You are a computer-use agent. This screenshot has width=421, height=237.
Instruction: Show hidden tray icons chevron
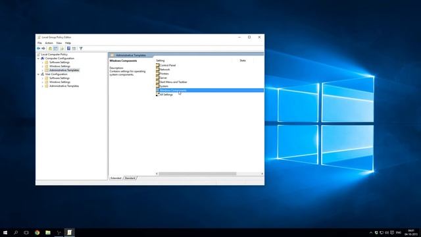[371, 232]
